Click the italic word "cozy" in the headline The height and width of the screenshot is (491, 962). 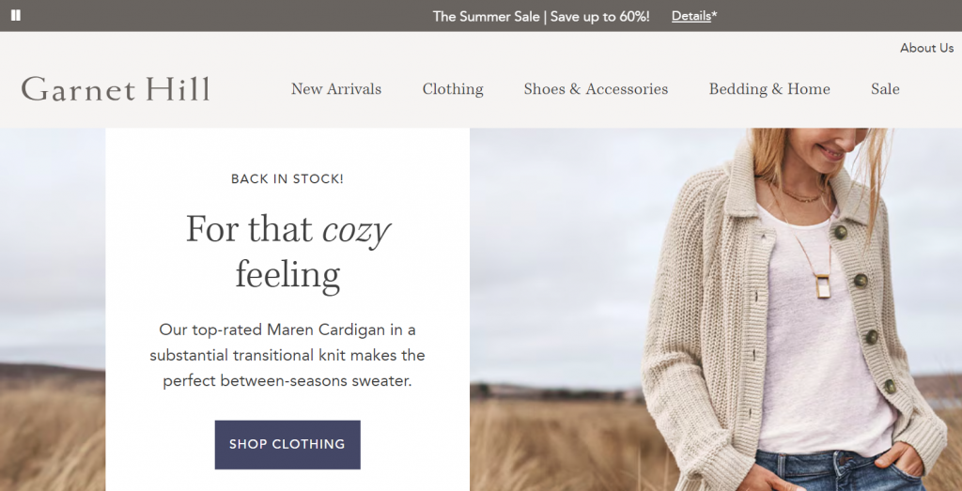pos(357,229)
